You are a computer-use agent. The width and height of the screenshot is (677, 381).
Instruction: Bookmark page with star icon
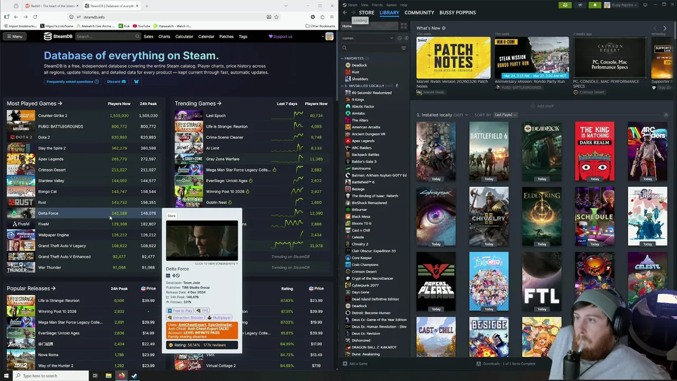click(276, 17)
